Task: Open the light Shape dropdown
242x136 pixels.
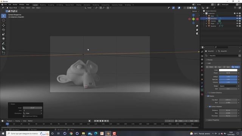Action: click(x=228, y=86)
